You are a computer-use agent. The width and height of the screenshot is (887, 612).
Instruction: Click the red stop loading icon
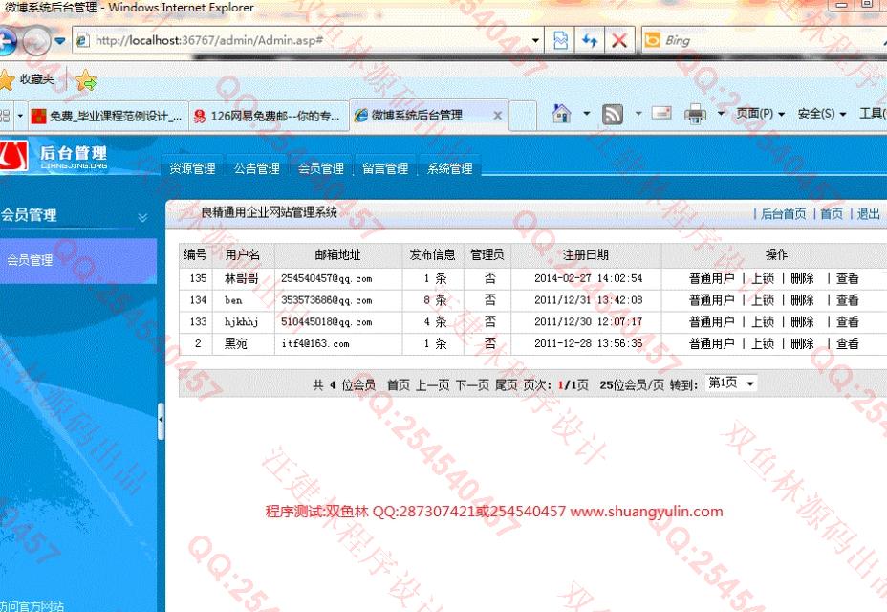[619, 40]
